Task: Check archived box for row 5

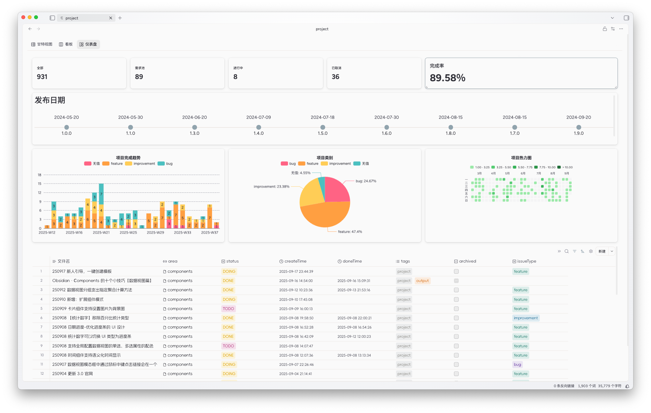Action: (x=456, y=309)
